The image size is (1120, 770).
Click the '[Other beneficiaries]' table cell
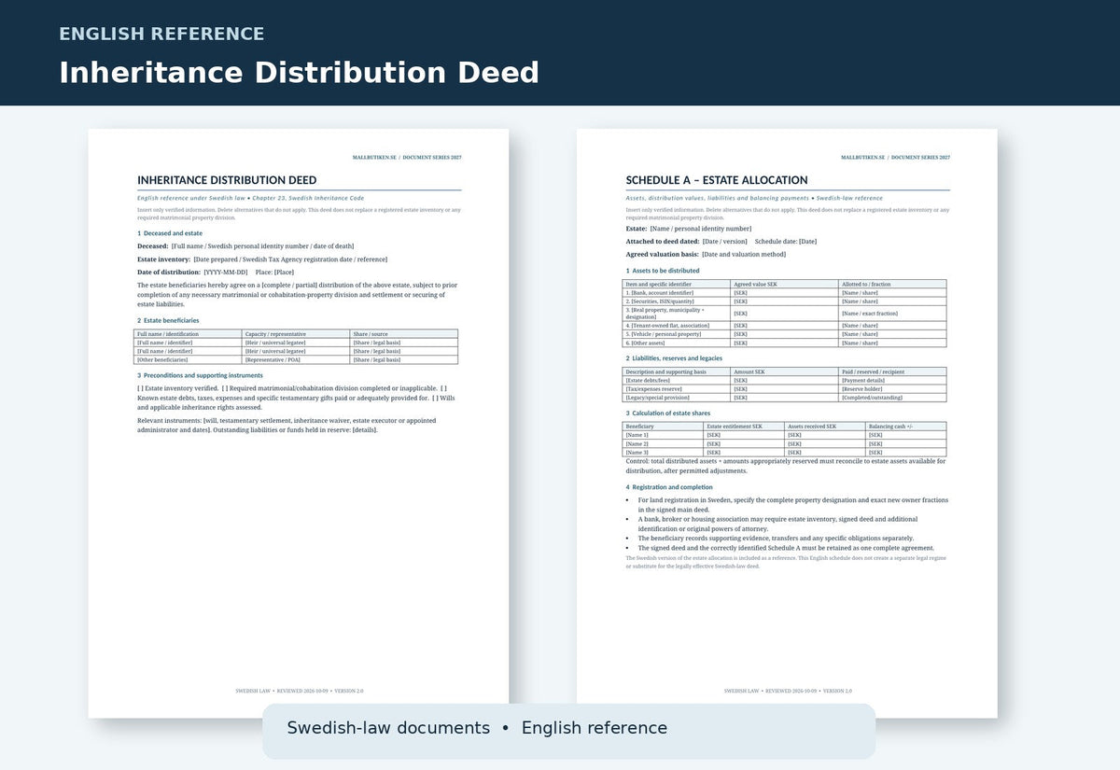pyautogui.click(x=188, y=359)
